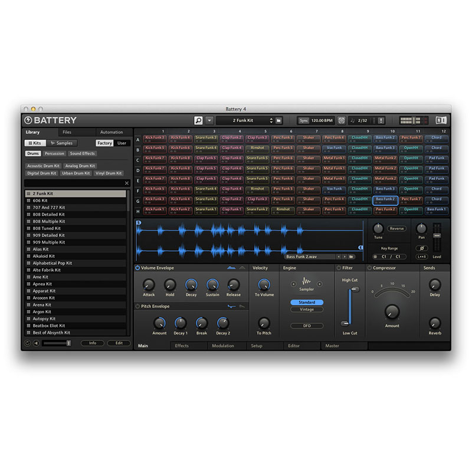Viewport: 472px width, 472px height.
Task: Click the metronome icon next to BPM
Action: pyautogui.click(x=342, y=120)
